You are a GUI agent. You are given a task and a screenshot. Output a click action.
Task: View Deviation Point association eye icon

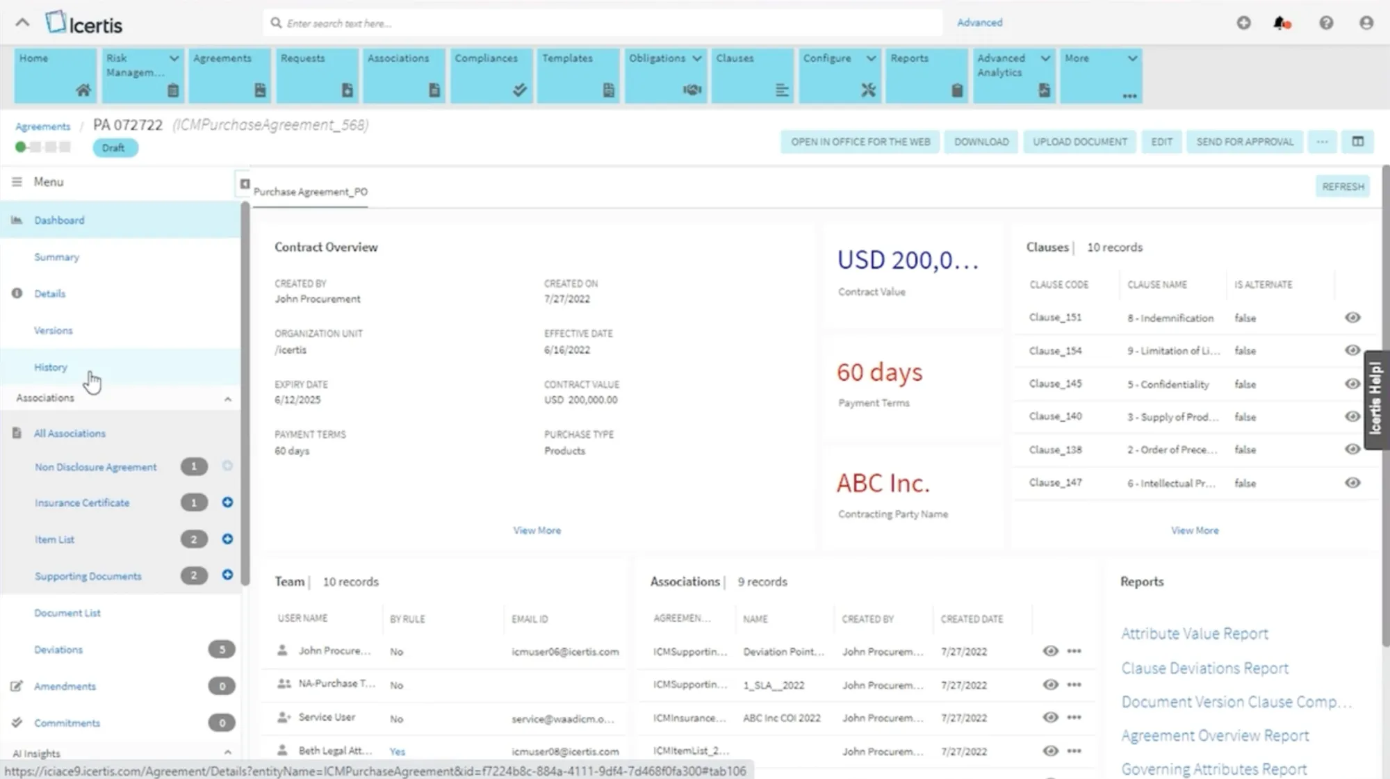point(1050,651)
